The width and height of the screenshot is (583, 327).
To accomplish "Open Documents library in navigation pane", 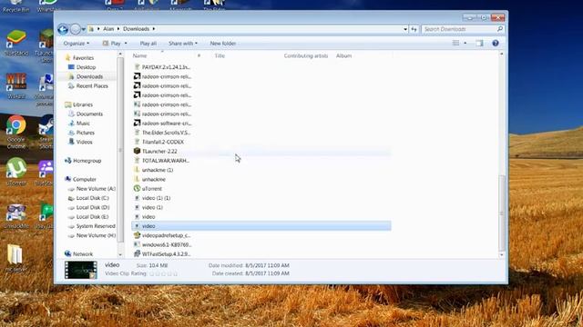I will point(89,114).
